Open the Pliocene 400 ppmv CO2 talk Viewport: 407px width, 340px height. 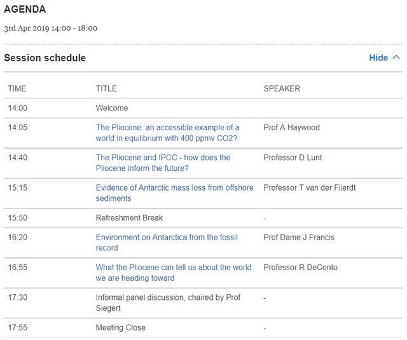[167, 133]
